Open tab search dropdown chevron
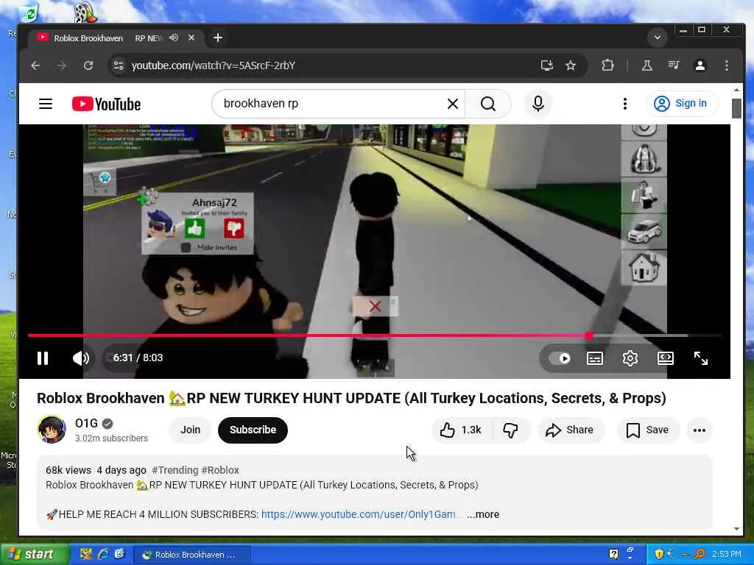Image resolution: width=754 pixels, height=565 pixels. tap(658, 38)
